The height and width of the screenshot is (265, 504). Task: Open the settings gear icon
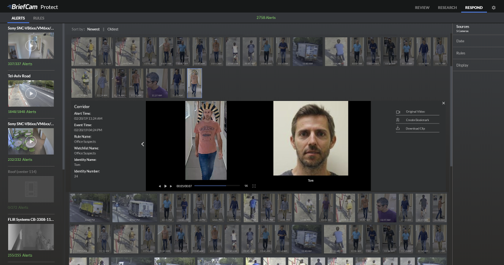(x=493, y=8)
